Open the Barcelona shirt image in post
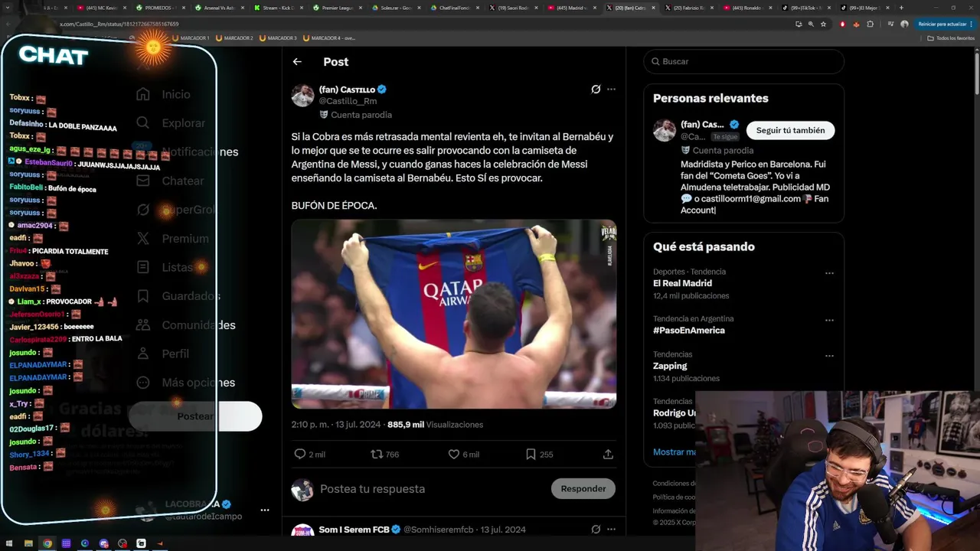This screenshot has width=980, height=551. 454,315
